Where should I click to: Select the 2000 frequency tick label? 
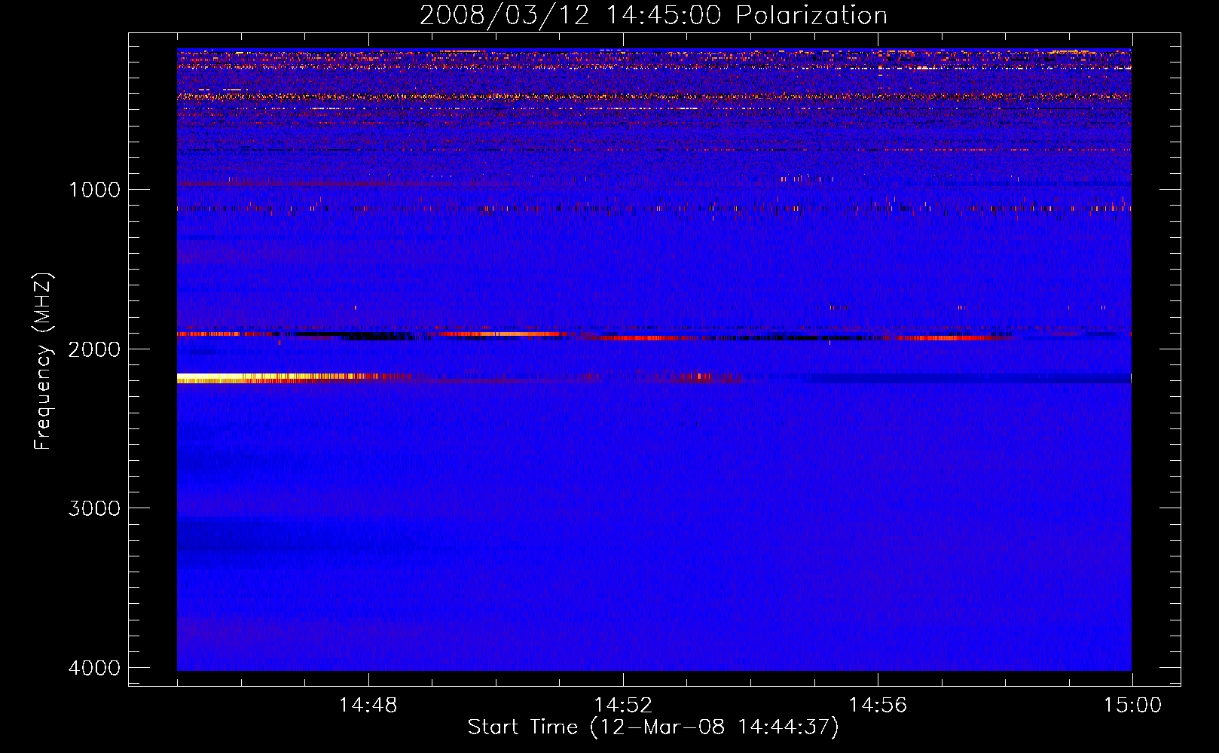[x=94, y=349]
